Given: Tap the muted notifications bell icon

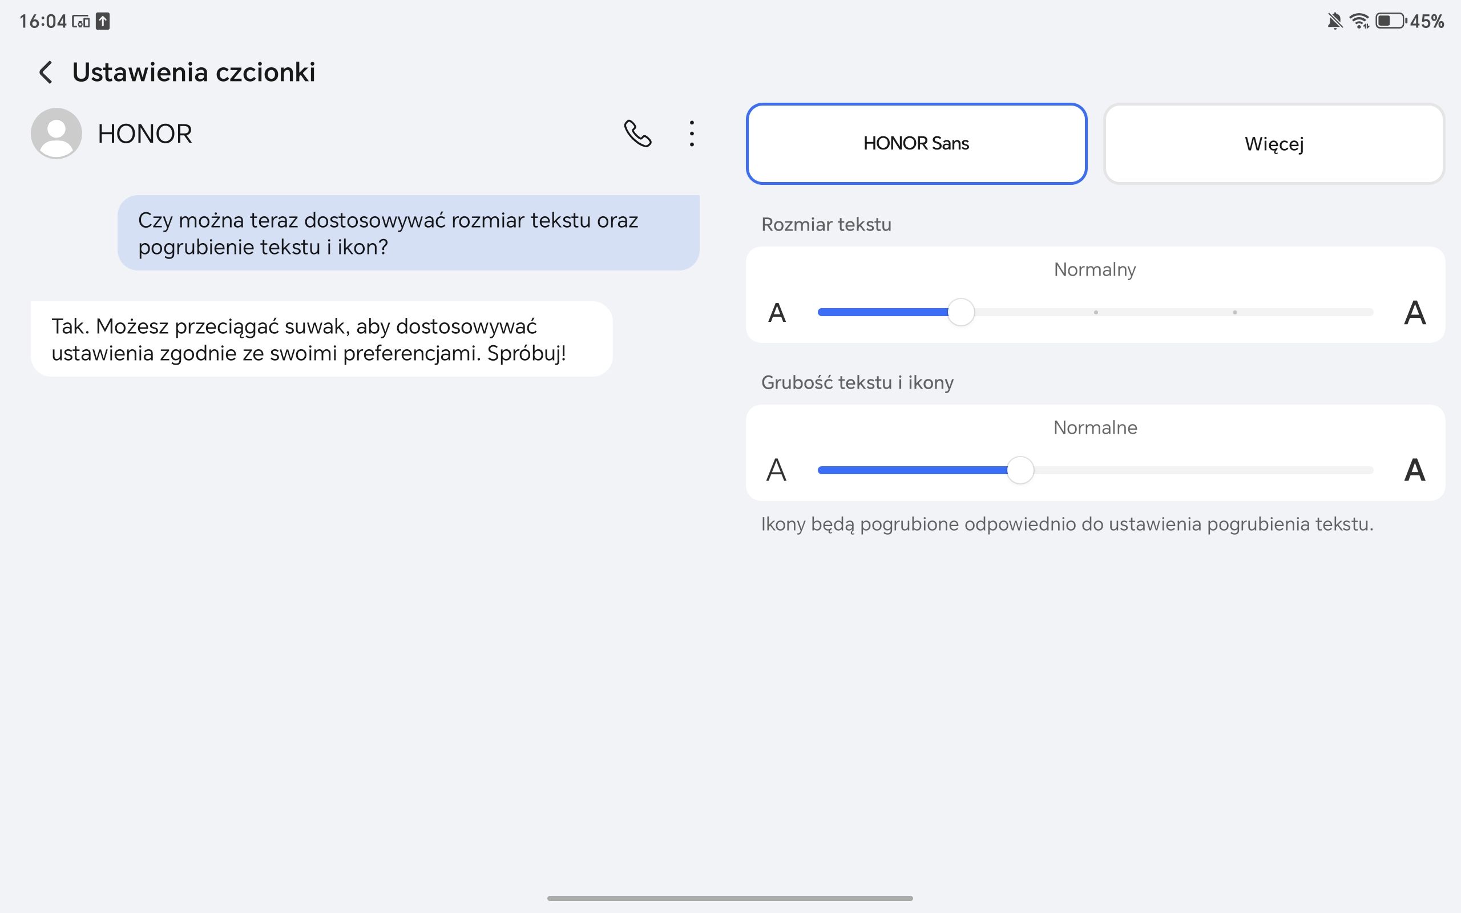Looking at the screenshot, I should [1334, 21].
